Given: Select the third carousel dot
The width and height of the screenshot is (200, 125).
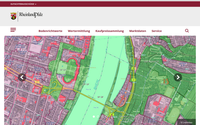Looking at the screenshot, I should 102,117.
